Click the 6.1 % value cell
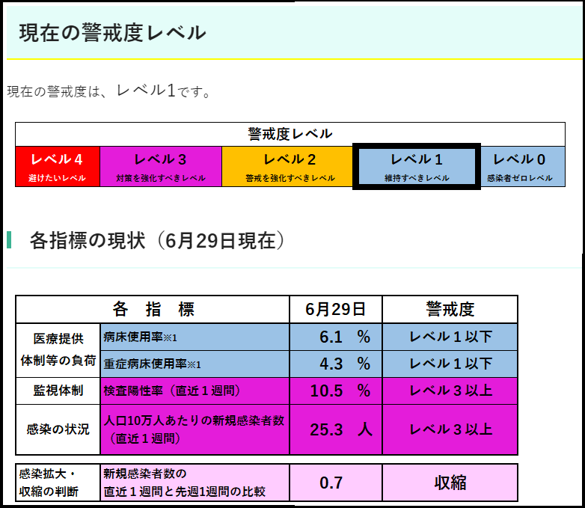This screenshot has height=508, width=585. point(336,337)
